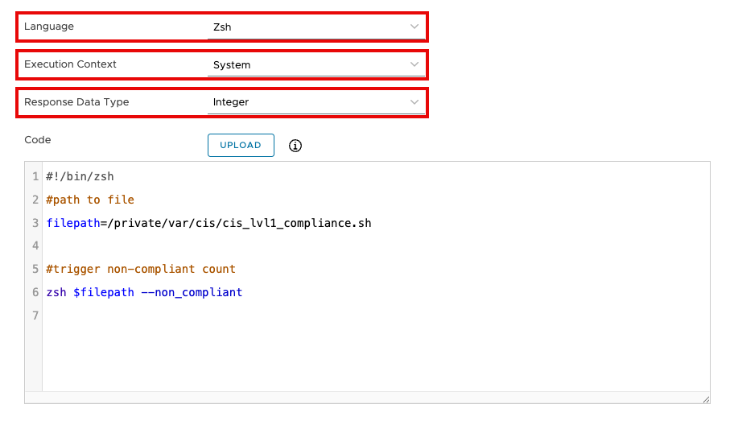
Task: Click the info icon beside Upload
Action: tap(295, 146)
